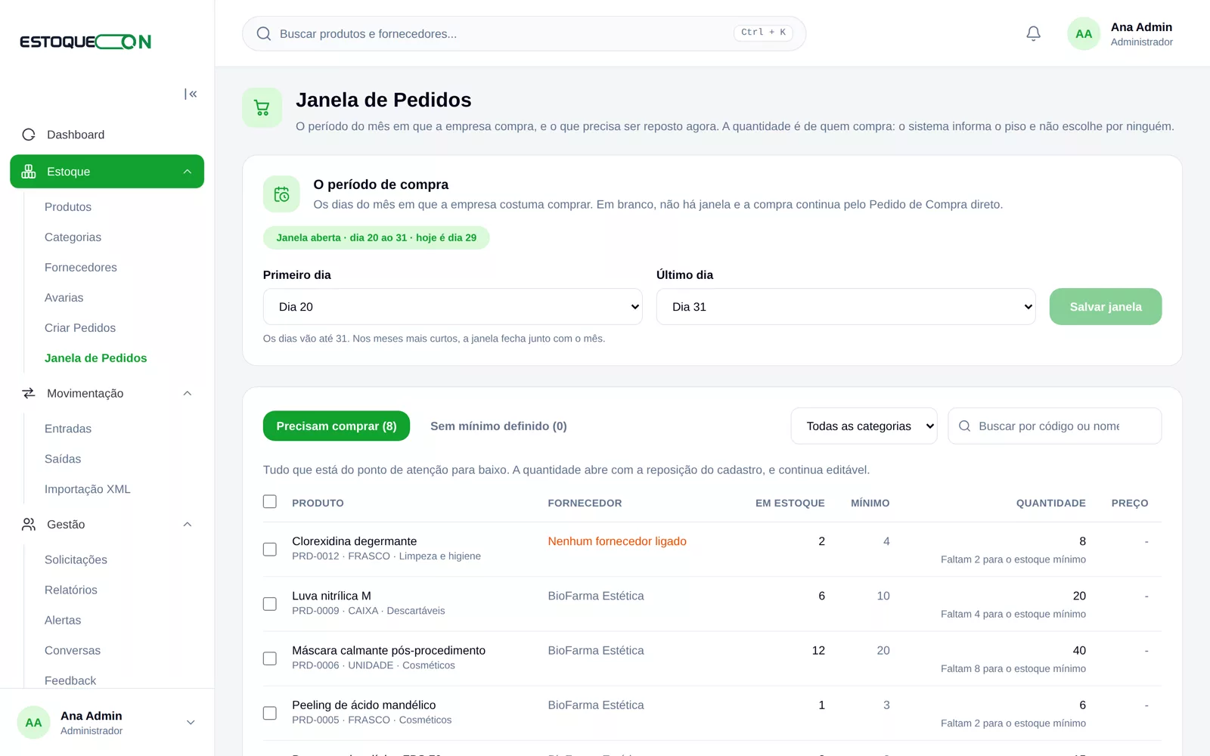Click the AA avatar at sidebar bottom
Screen dimensions: 1210x756
33,723
